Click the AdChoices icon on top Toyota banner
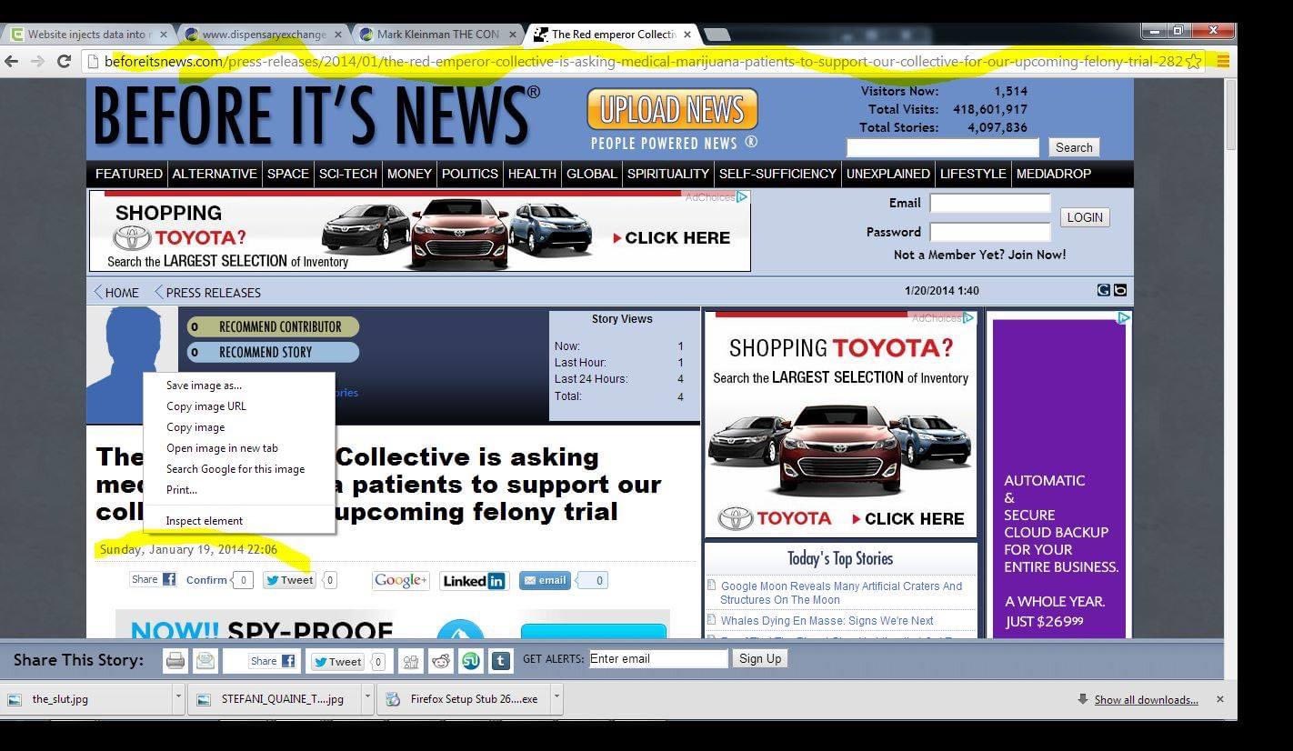1293x751 pixels. [743, 196]
